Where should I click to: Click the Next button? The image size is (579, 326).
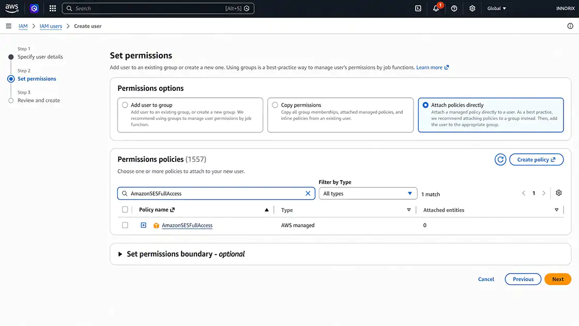(x=558, y=279)
